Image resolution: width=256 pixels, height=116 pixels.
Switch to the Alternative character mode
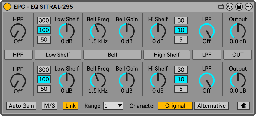click(x=212, y=106)
